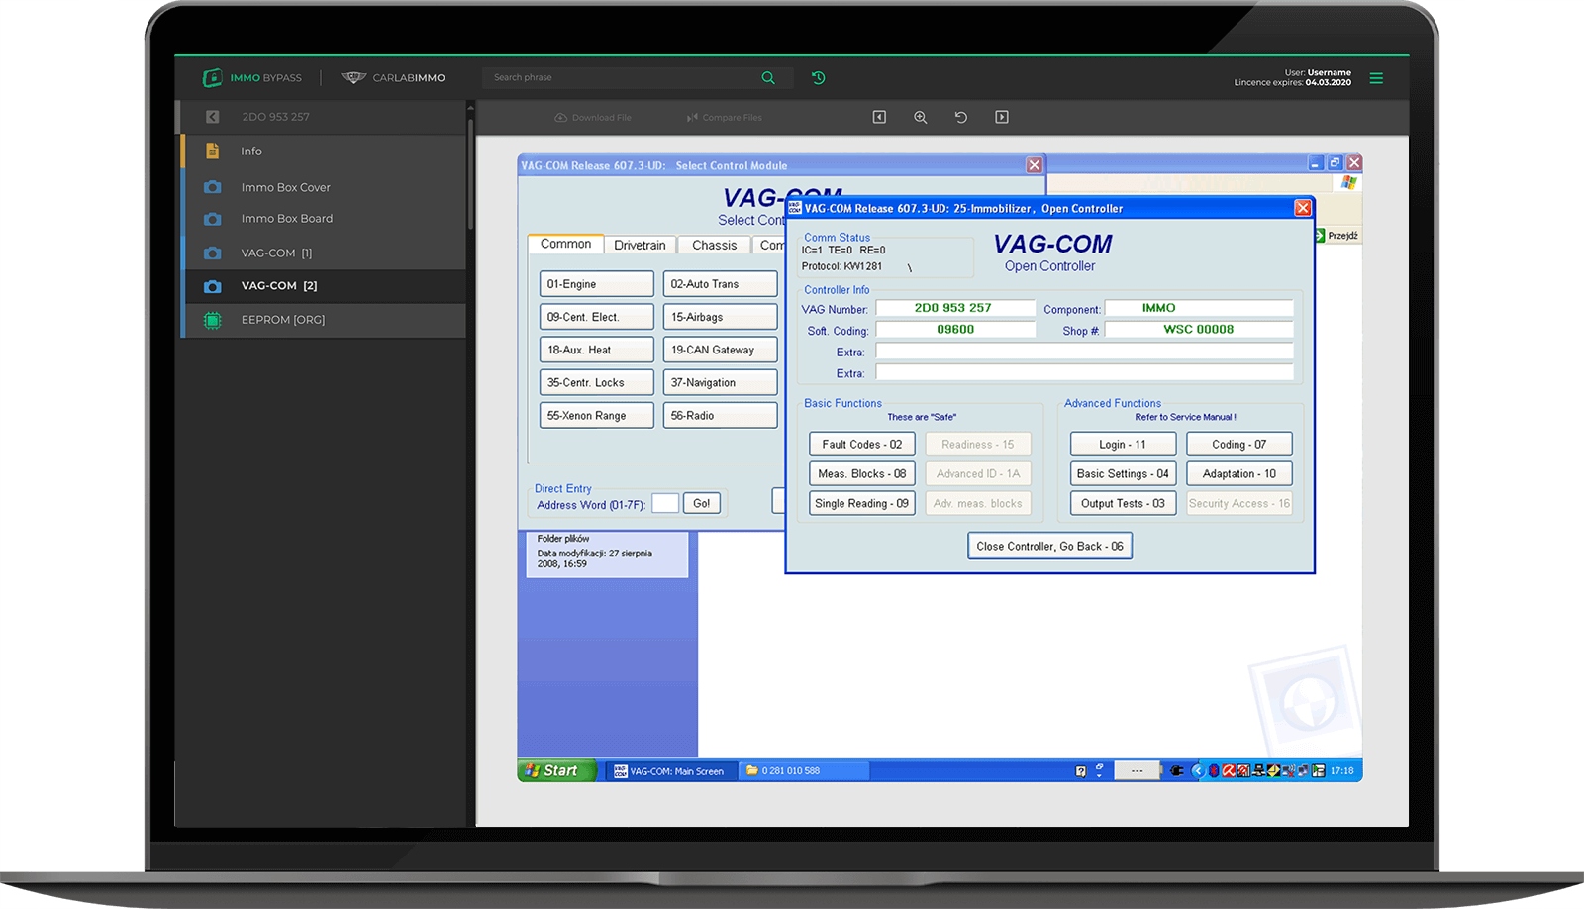
Task: Click the Windows Start button
Action: [554, 770]
